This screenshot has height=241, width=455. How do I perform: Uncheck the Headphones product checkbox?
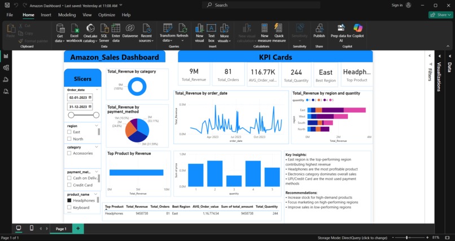69,200
